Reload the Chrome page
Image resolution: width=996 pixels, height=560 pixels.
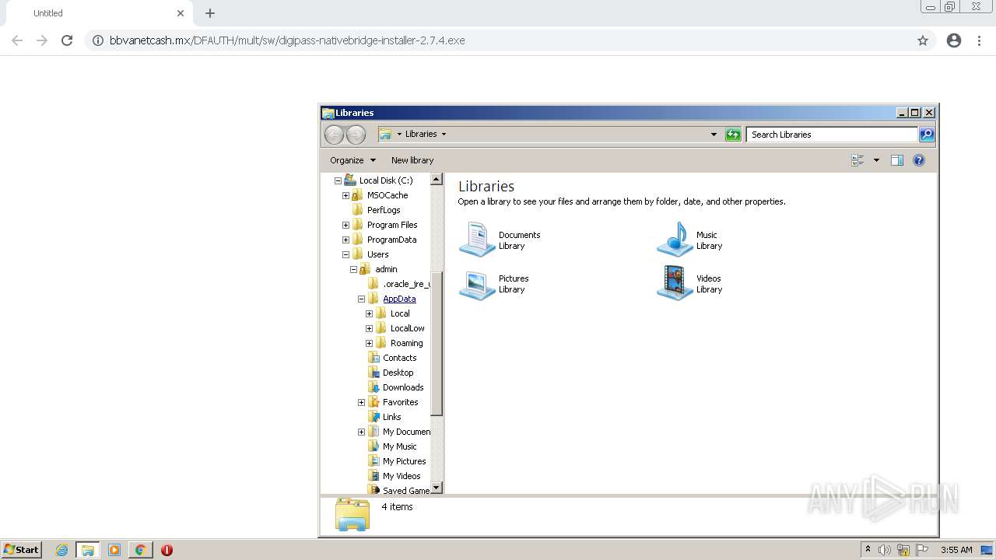coord(67,40)
